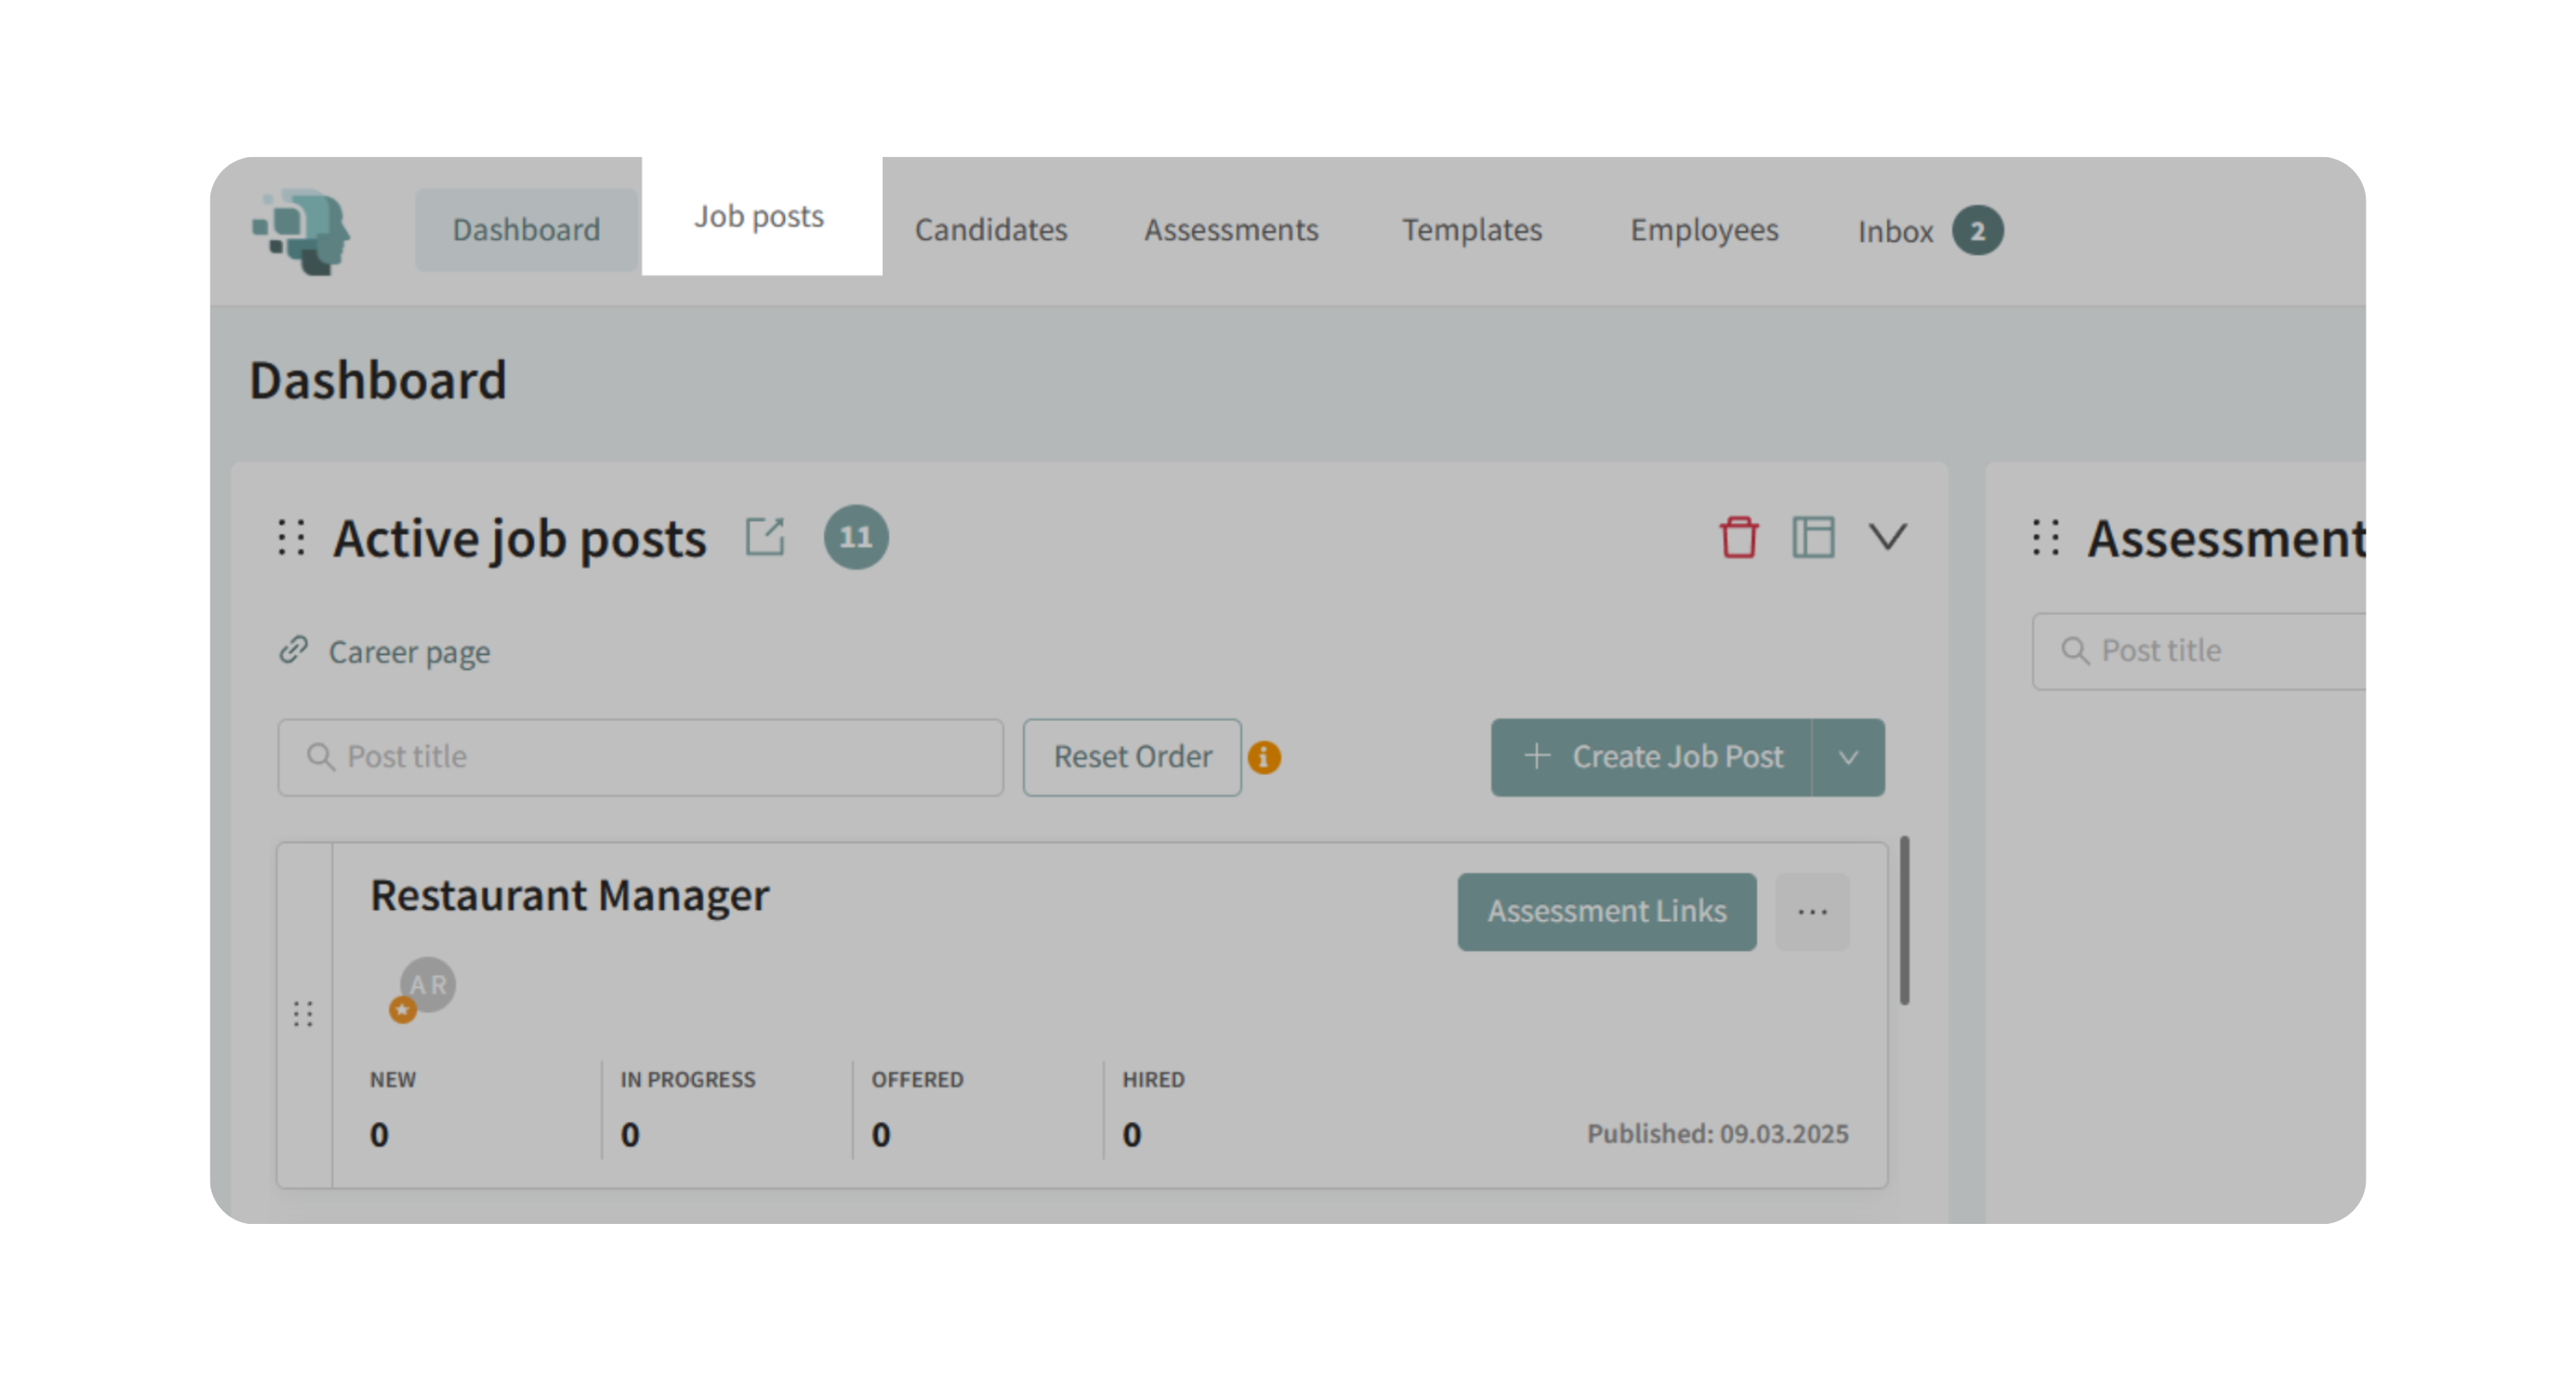Click the Assessment panel drag handle
The width and height of the screenshot is (2576, 1381).
pyautogui.click(x=2046, y=536)
